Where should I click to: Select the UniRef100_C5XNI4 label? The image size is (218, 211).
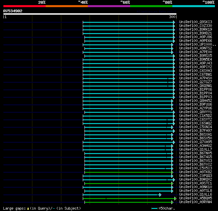[196, 127]
